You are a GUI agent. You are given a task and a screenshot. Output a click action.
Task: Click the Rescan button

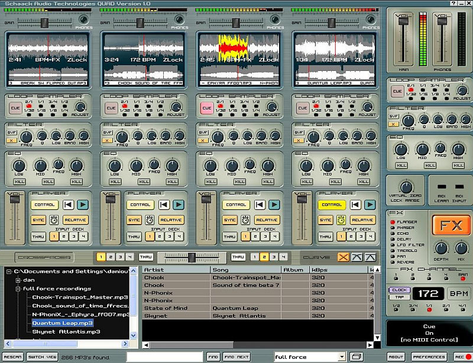[x=13, y=356]
